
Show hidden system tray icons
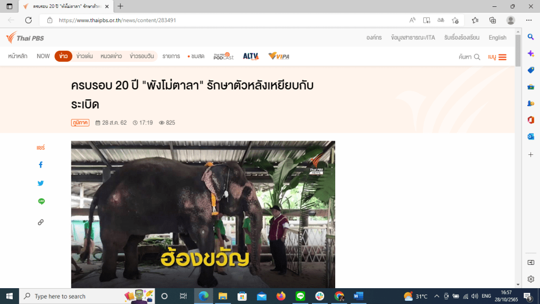[437, 296]
